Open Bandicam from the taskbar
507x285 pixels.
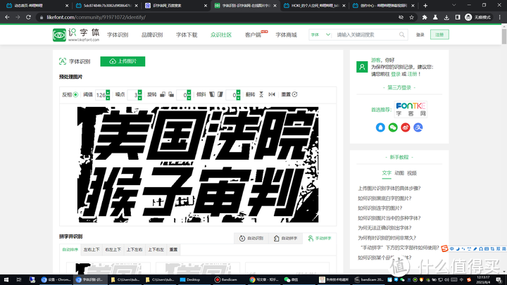(226, 279)
